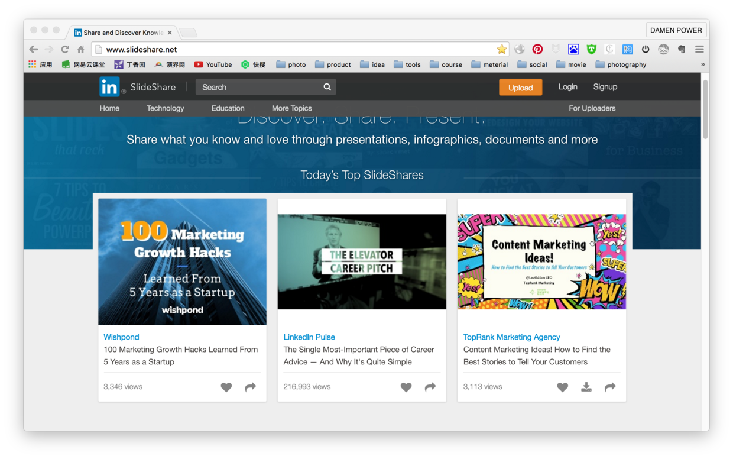Open the green shield T extension
733x459 pixels.
tap(591, 49)
